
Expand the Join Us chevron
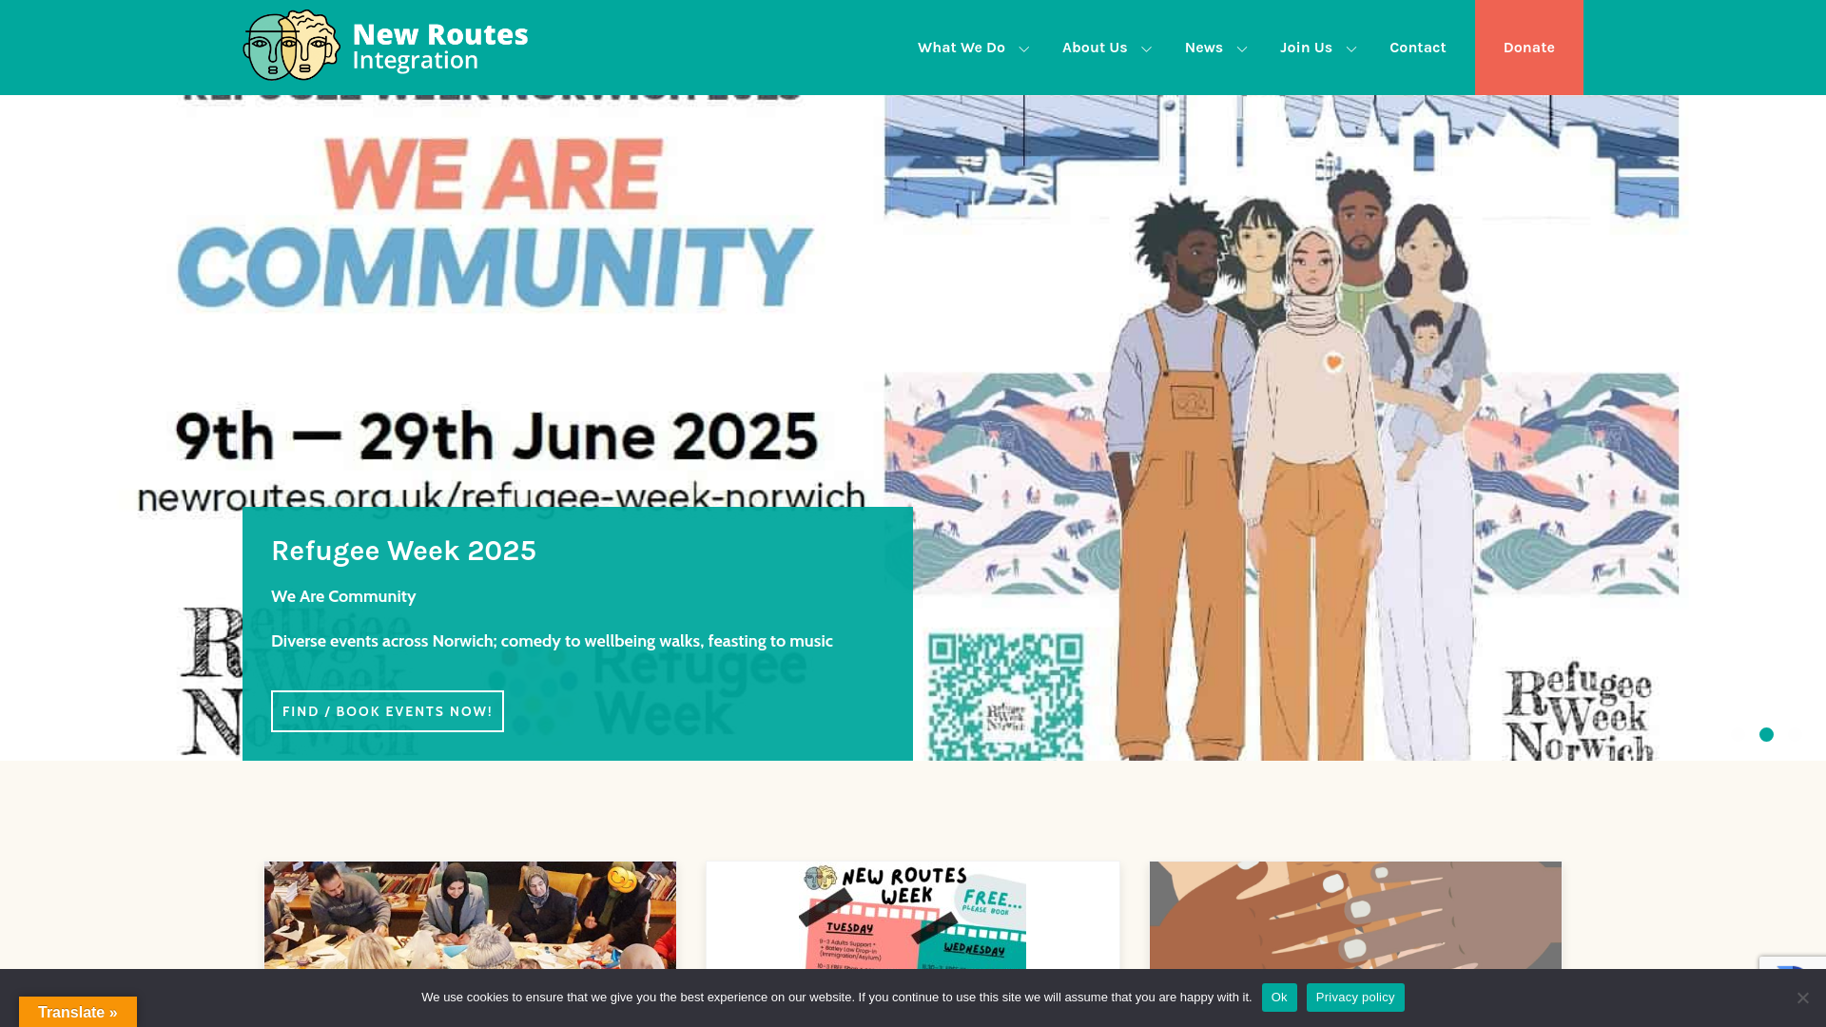click(x=1350, y=48)
